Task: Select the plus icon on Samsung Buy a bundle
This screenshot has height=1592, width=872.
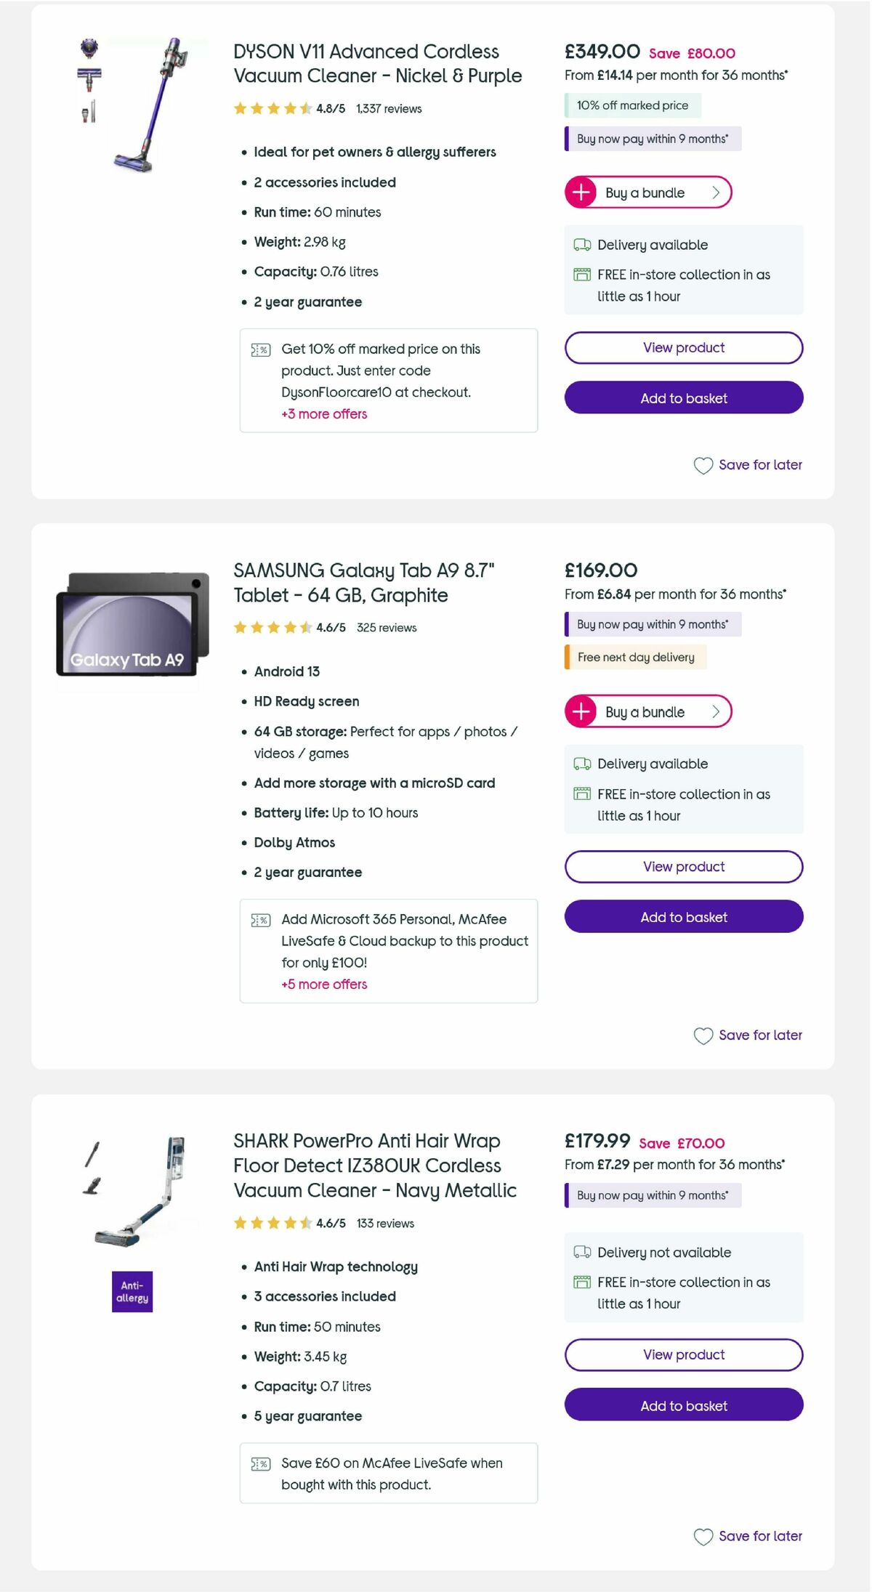Action: pos(581,711)
